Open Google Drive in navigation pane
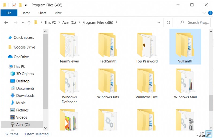The width and height of the screenshot is (214, 138). click(x=22, y=47)
